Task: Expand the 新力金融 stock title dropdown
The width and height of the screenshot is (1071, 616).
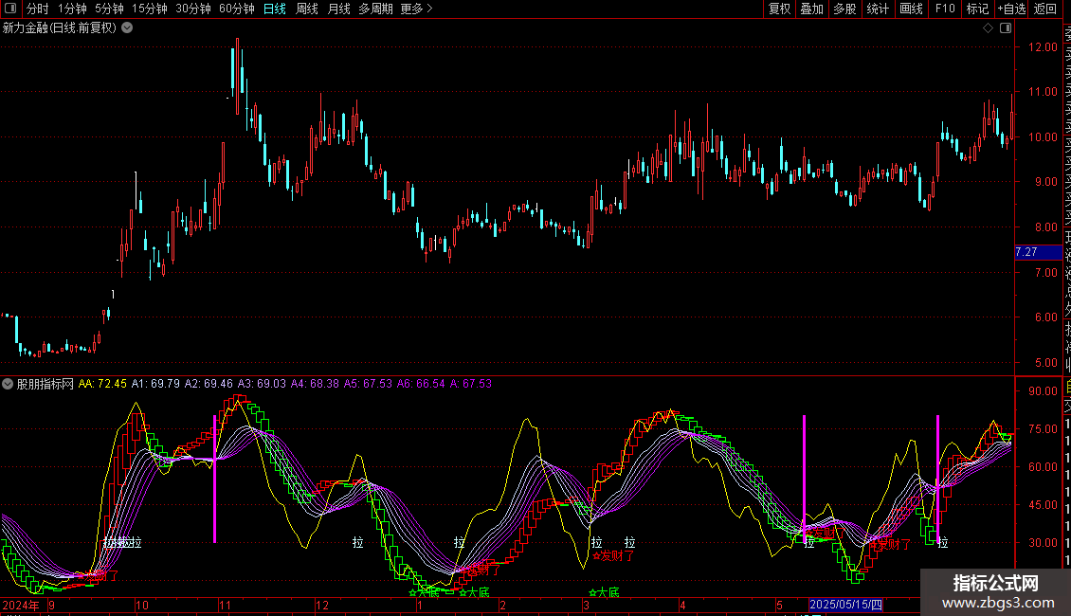Action: pyautogui.click(x=127, y=28)
